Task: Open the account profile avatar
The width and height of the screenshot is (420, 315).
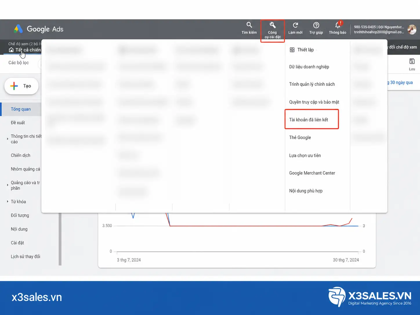Action: (x=412, y=29)
